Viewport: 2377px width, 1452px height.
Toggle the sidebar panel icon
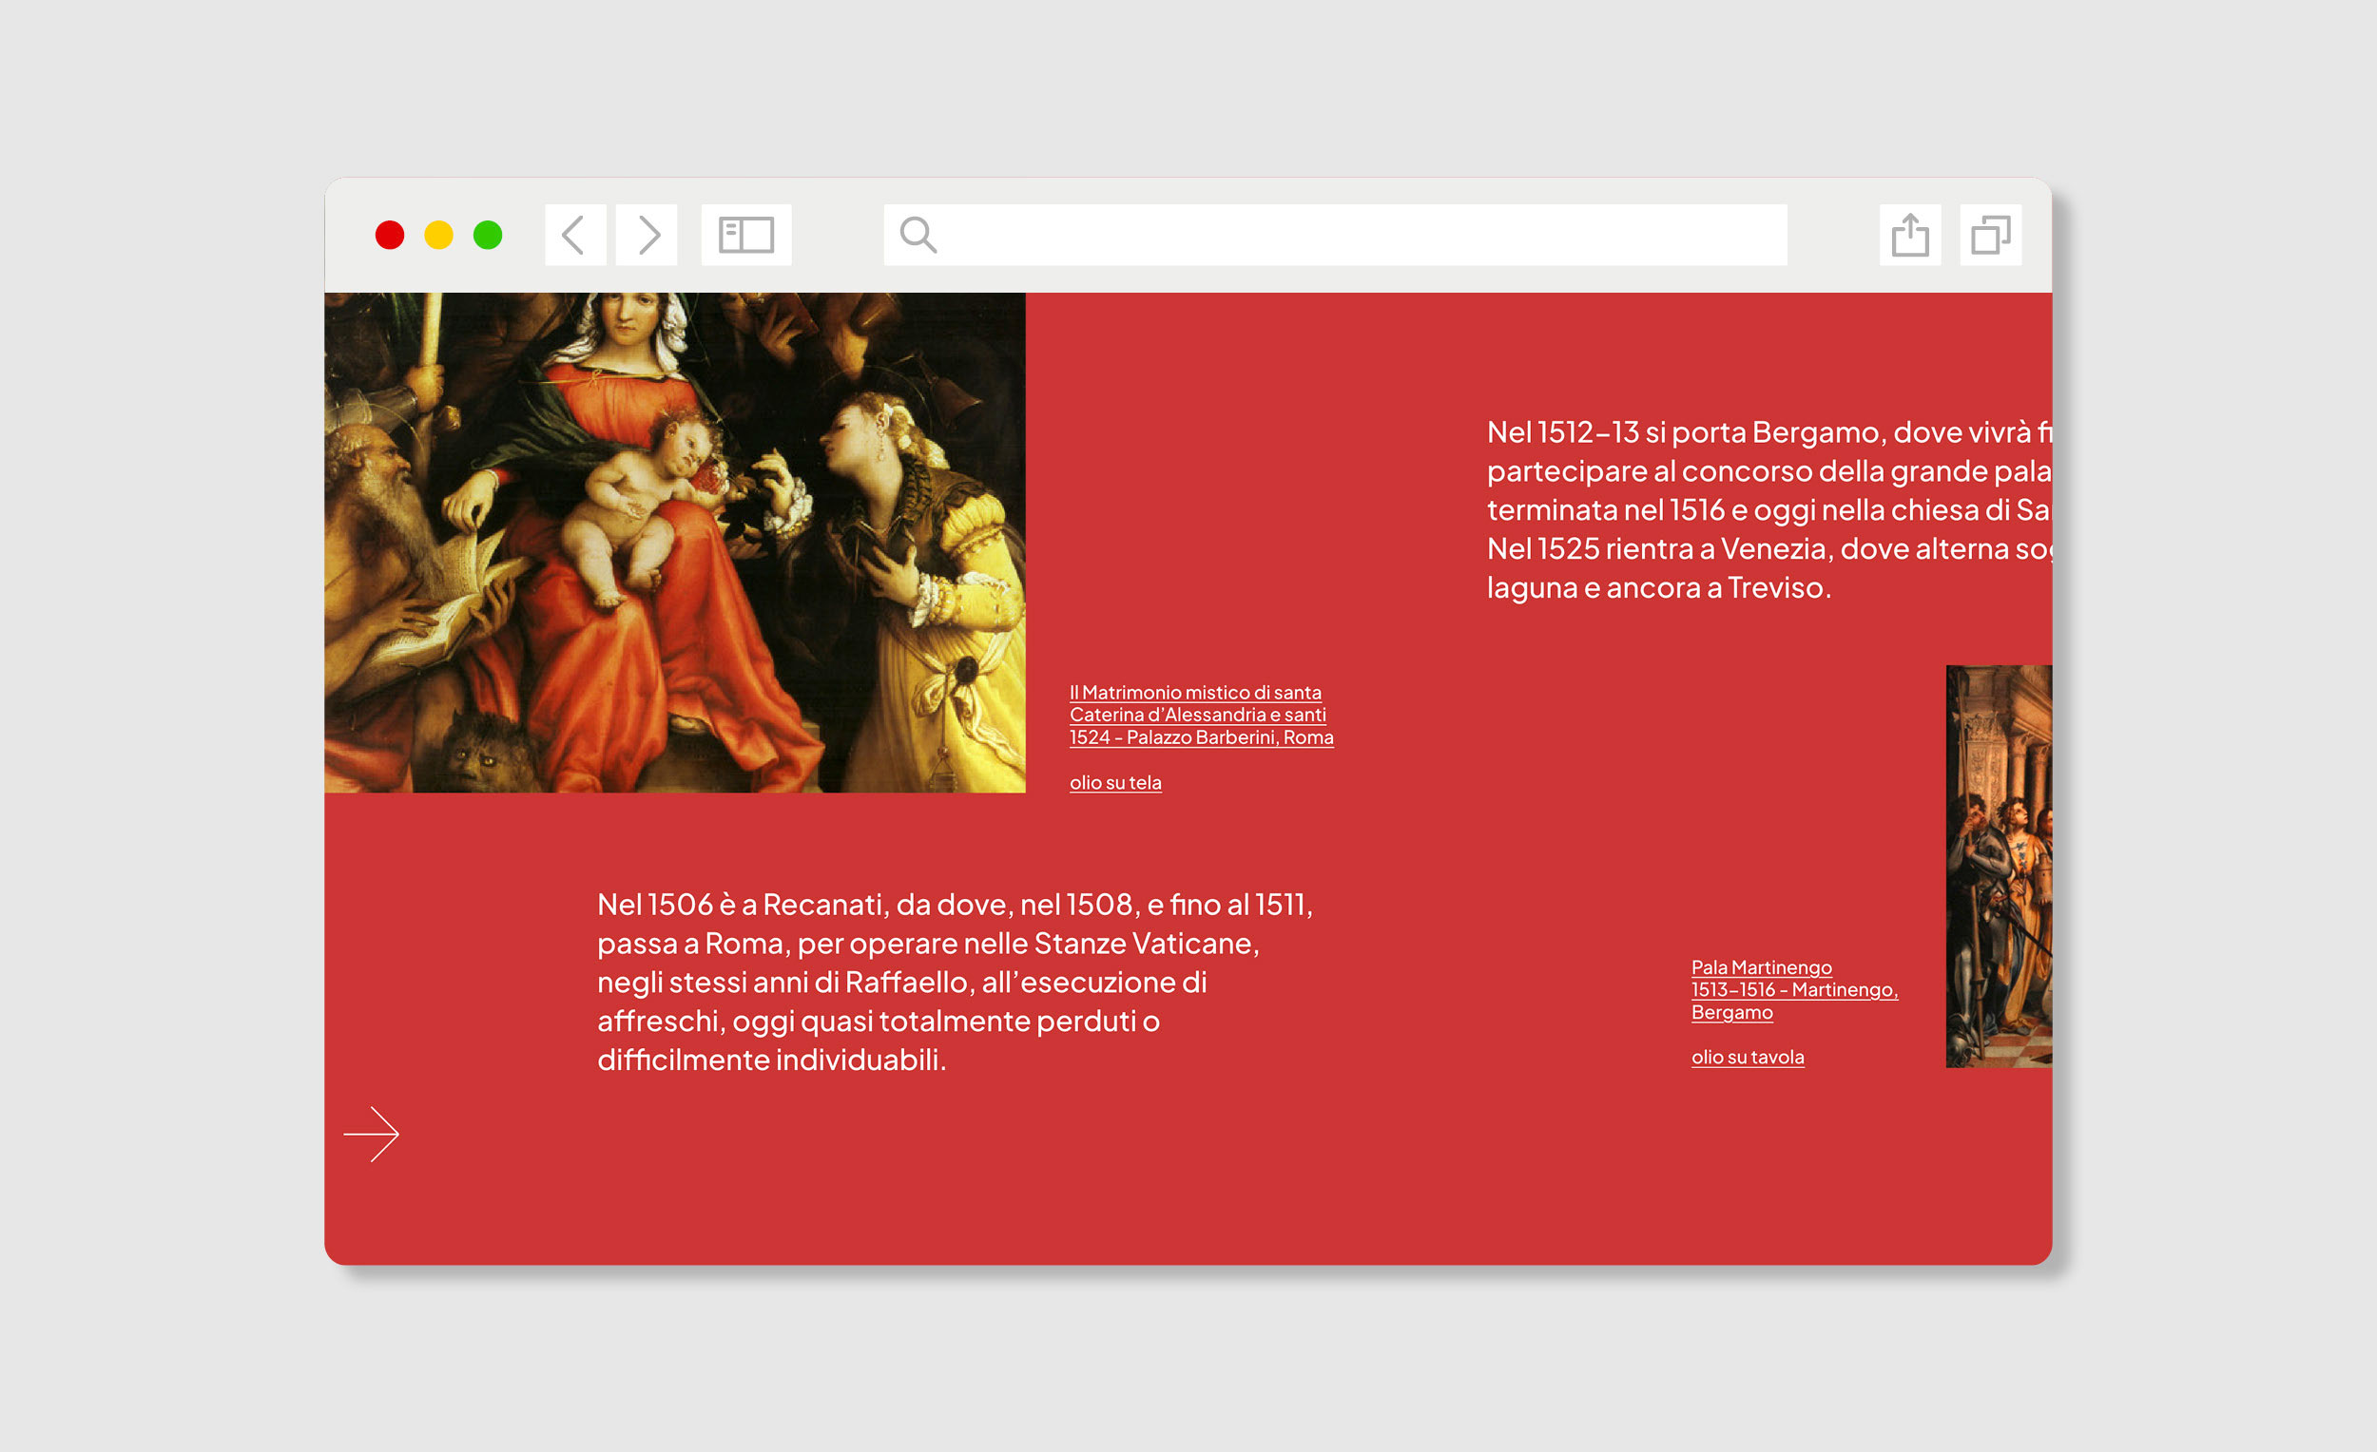[x=745, y=235]
